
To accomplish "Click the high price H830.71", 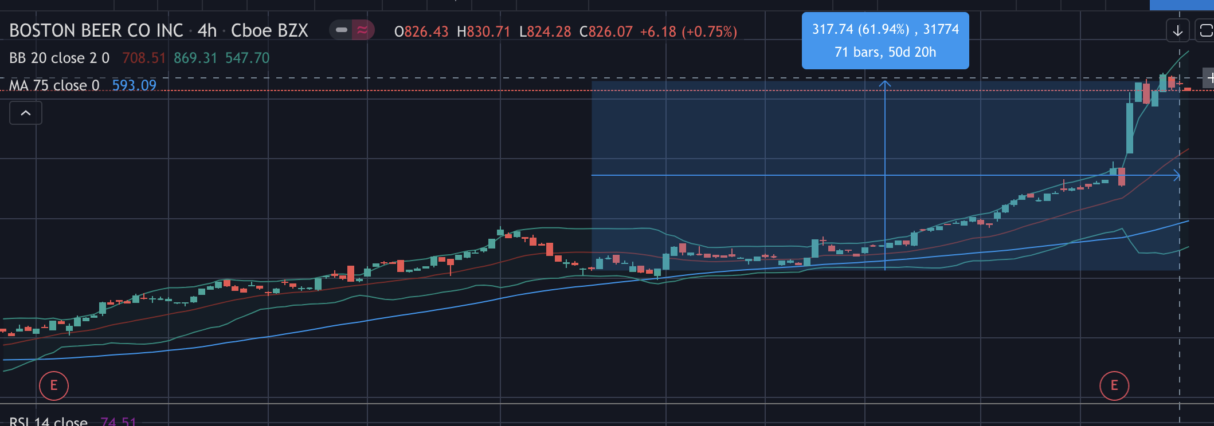I will pos(483,31).
